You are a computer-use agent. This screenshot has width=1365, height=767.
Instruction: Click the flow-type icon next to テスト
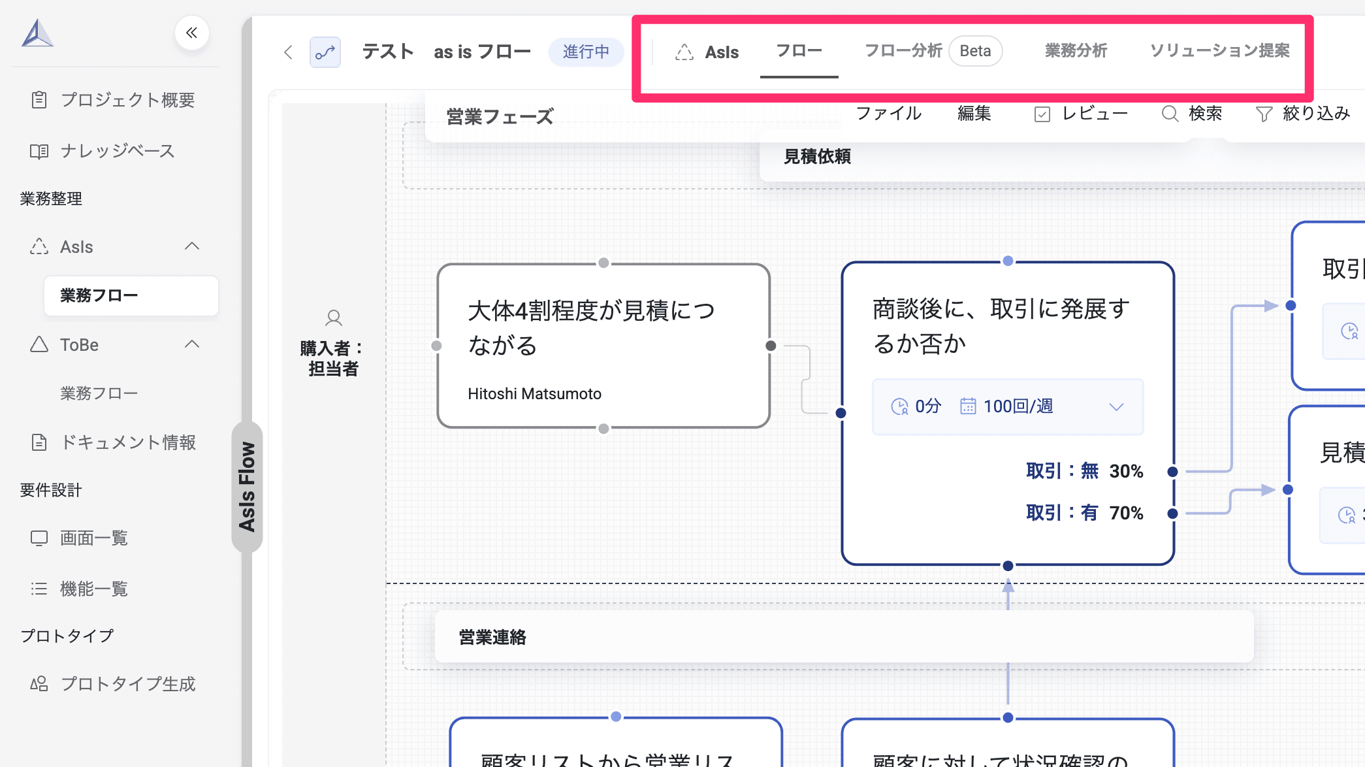coord(325,52)
